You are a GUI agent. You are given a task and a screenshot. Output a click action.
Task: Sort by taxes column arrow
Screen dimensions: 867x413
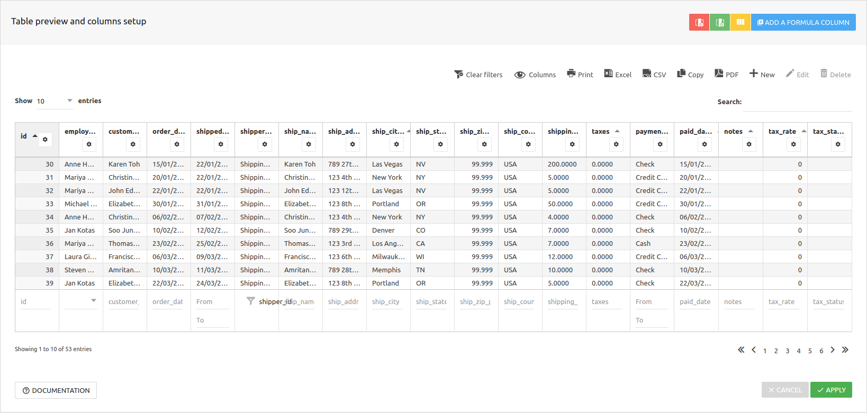coord(617,131)
